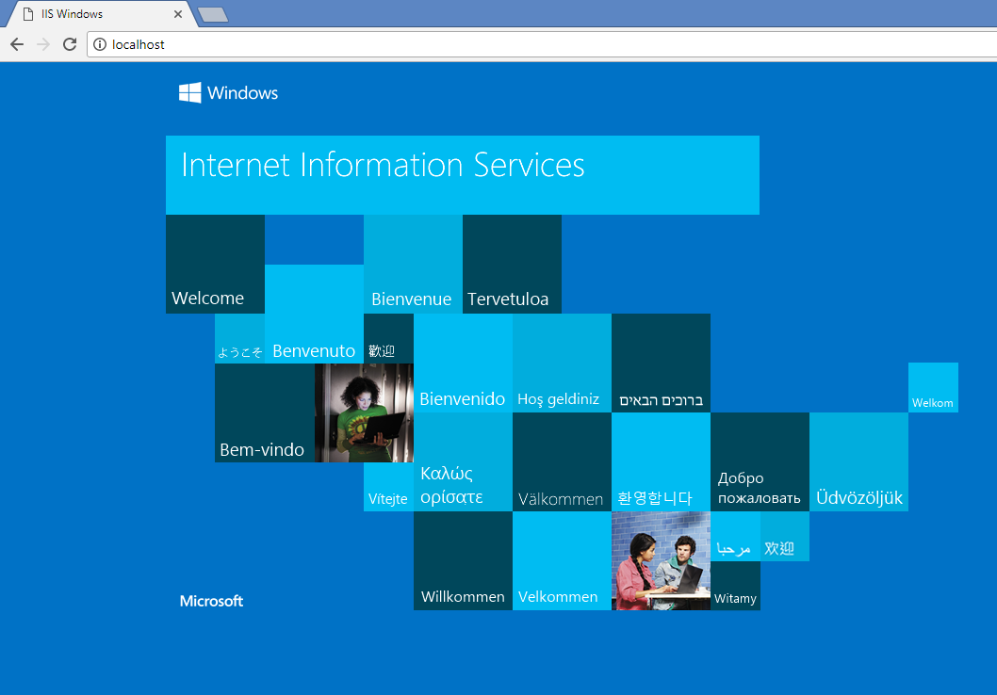997x695 pixels.
Task: Click the Windows wordmark text
Action: tap(243, 92)
